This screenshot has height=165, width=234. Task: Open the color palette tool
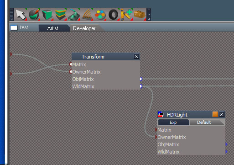100,15
